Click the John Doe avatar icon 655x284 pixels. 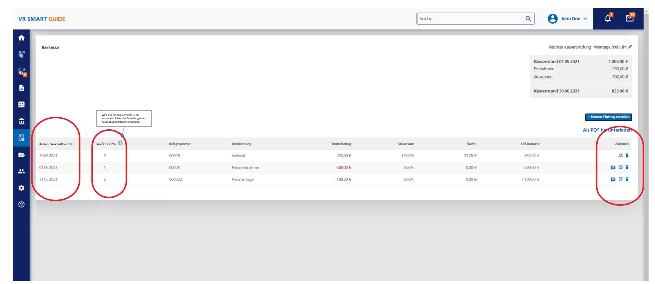point(553,19)
